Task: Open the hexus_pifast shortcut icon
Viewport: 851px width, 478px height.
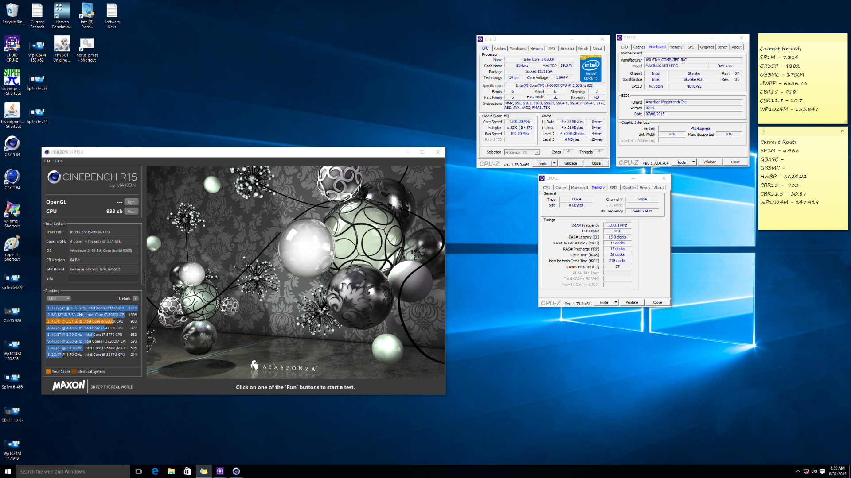Action: click(87, 49)
